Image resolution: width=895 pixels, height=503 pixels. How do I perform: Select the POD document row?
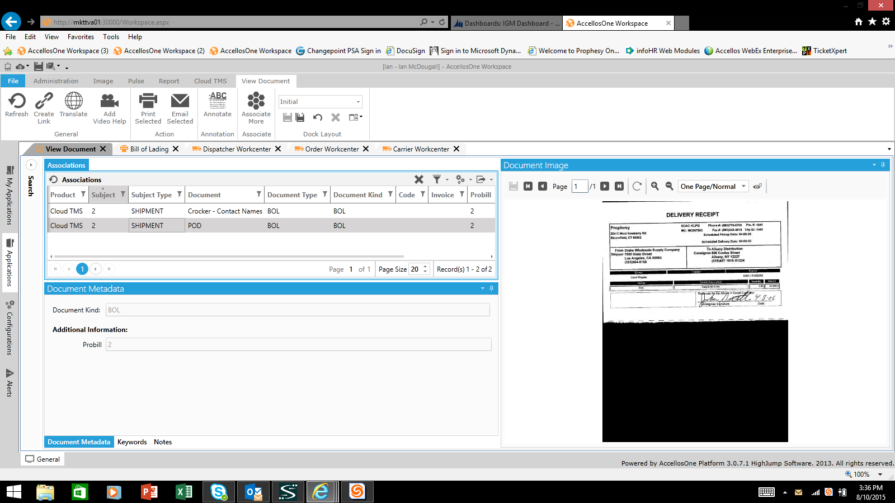pyautogui.click(x=271, y=225)
